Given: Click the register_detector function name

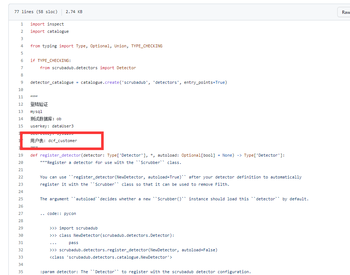Looking at the screenshot, I should 60,155.
